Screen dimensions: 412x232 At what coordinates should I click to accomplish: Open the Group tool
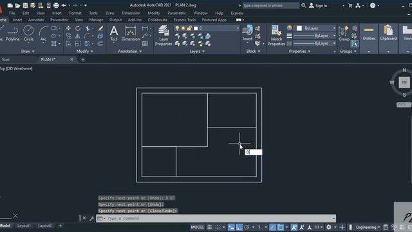coord(344,34)
